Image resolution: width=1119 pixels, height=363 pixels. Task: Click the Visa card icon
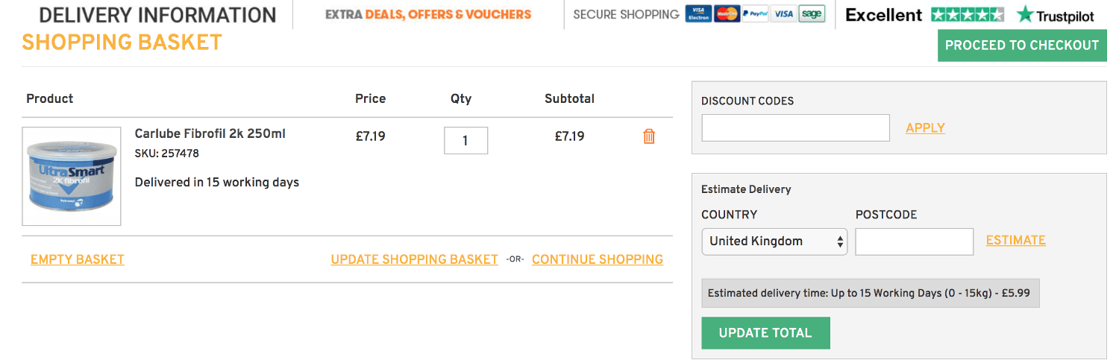[783, 14]
